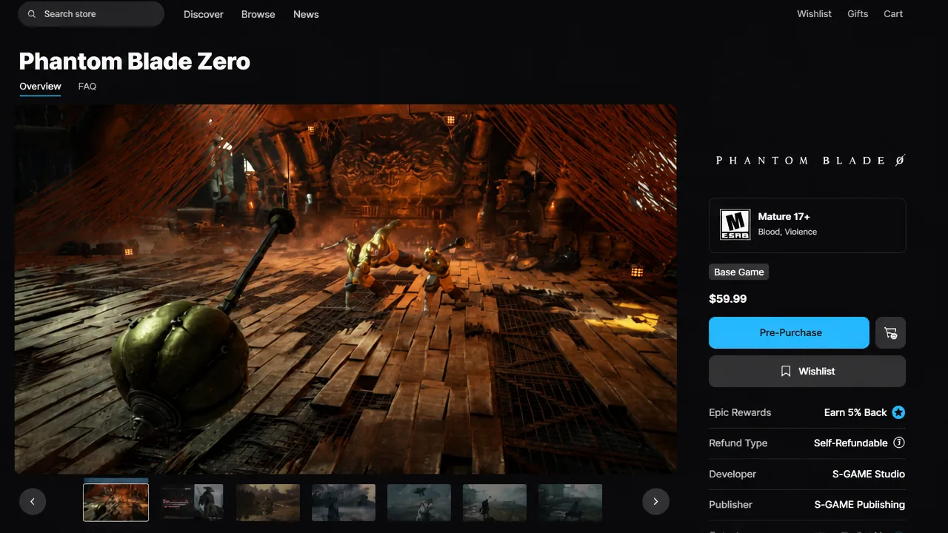Add to cart with the cart icon button
This screenshot has width=948, height=533.
click(x=890, y=332)
